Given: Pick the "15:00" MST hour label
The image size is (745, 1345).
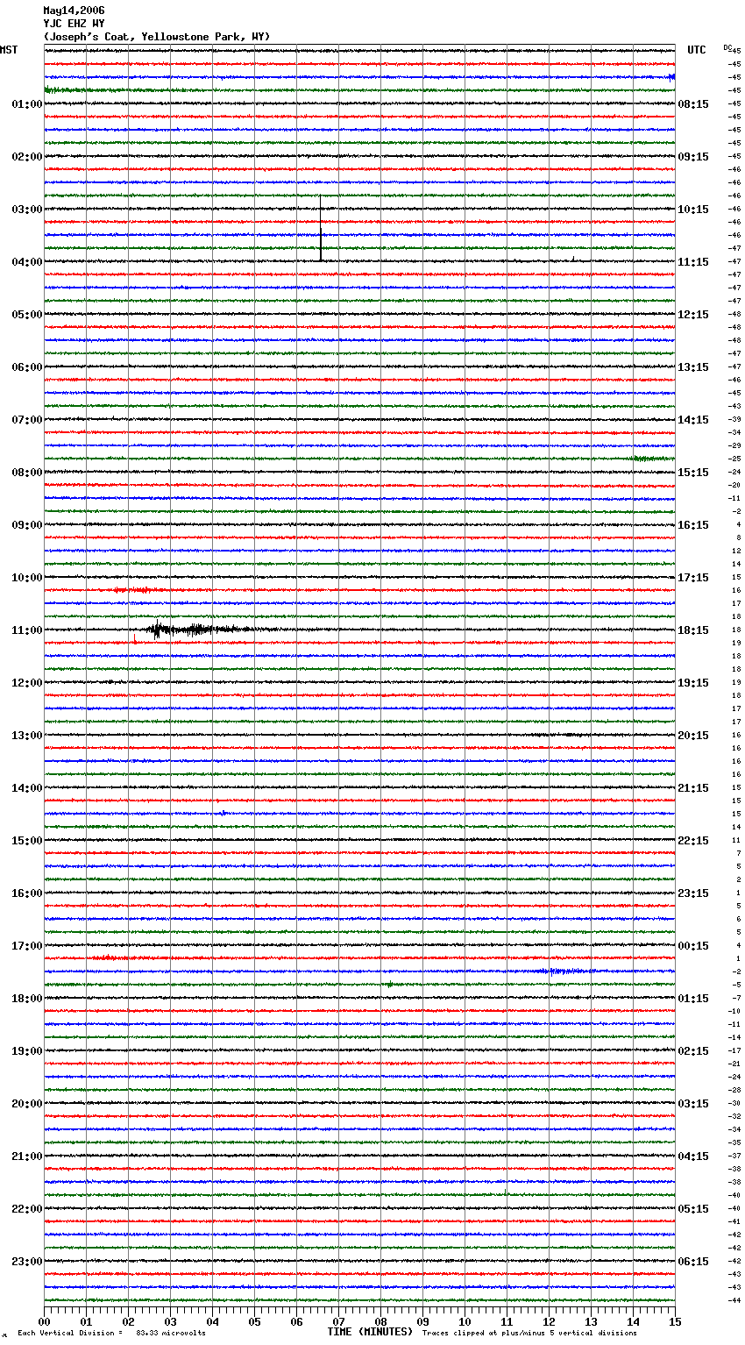Looking at the screenshot, I should pyautogui.click(x=27, y=841).
